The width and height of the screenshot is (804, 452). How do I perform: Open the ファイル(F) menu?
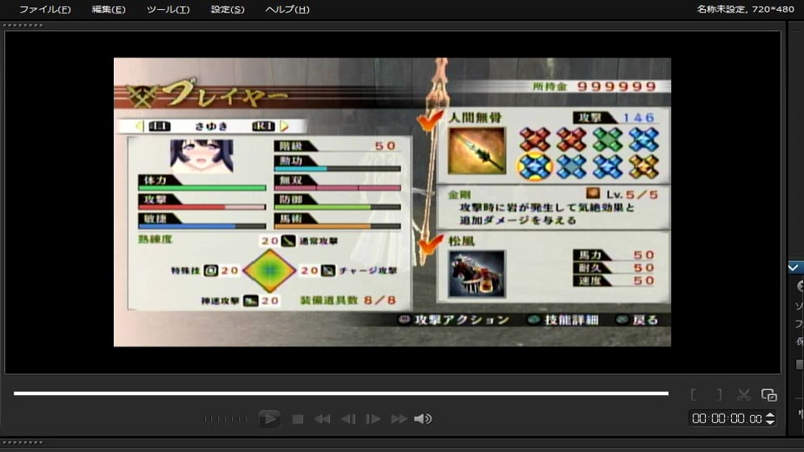pos(44,9)
